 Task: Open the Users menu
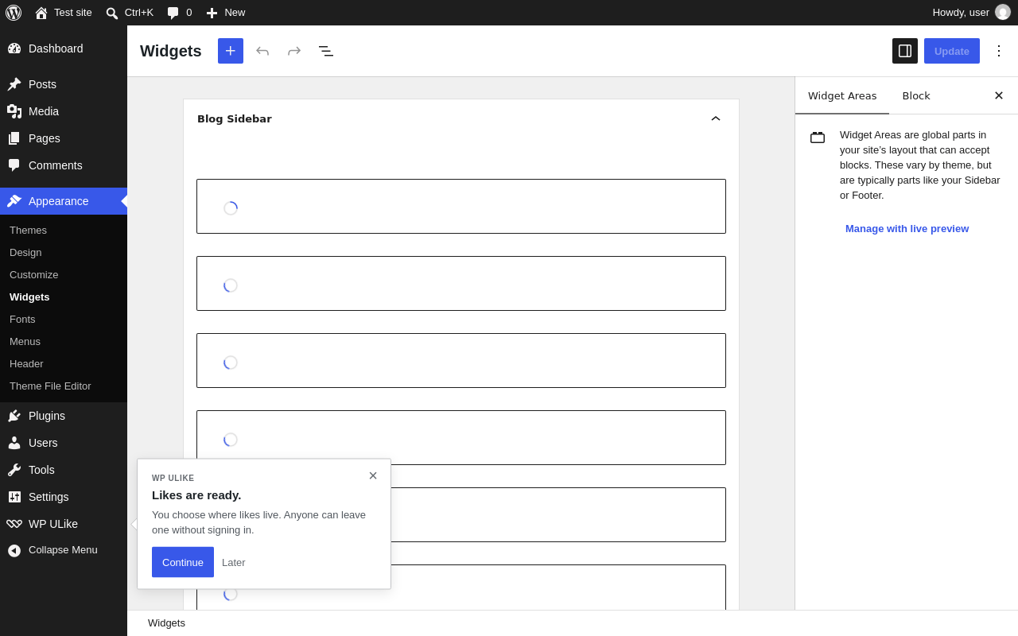pos(64,443)
